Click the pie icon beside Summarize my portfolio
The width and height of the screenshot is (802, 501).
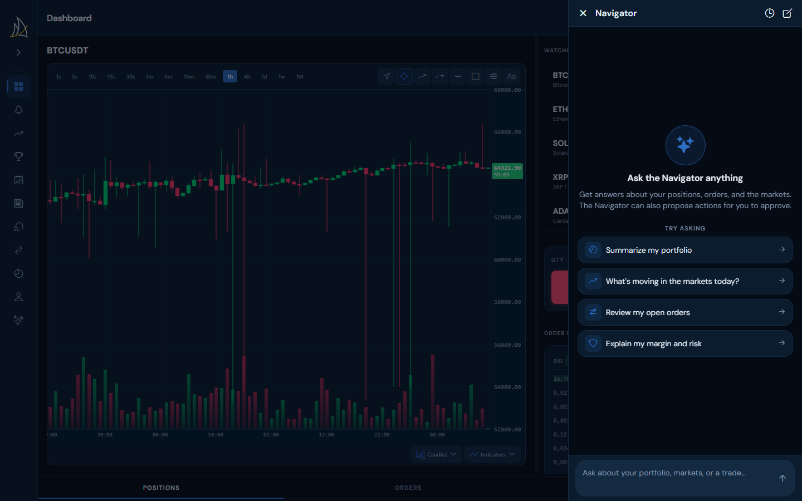click(593, 250)
